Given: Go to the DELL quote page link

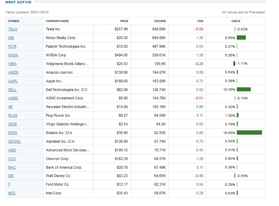Looking at the screenshot, I should click(12, 90).
